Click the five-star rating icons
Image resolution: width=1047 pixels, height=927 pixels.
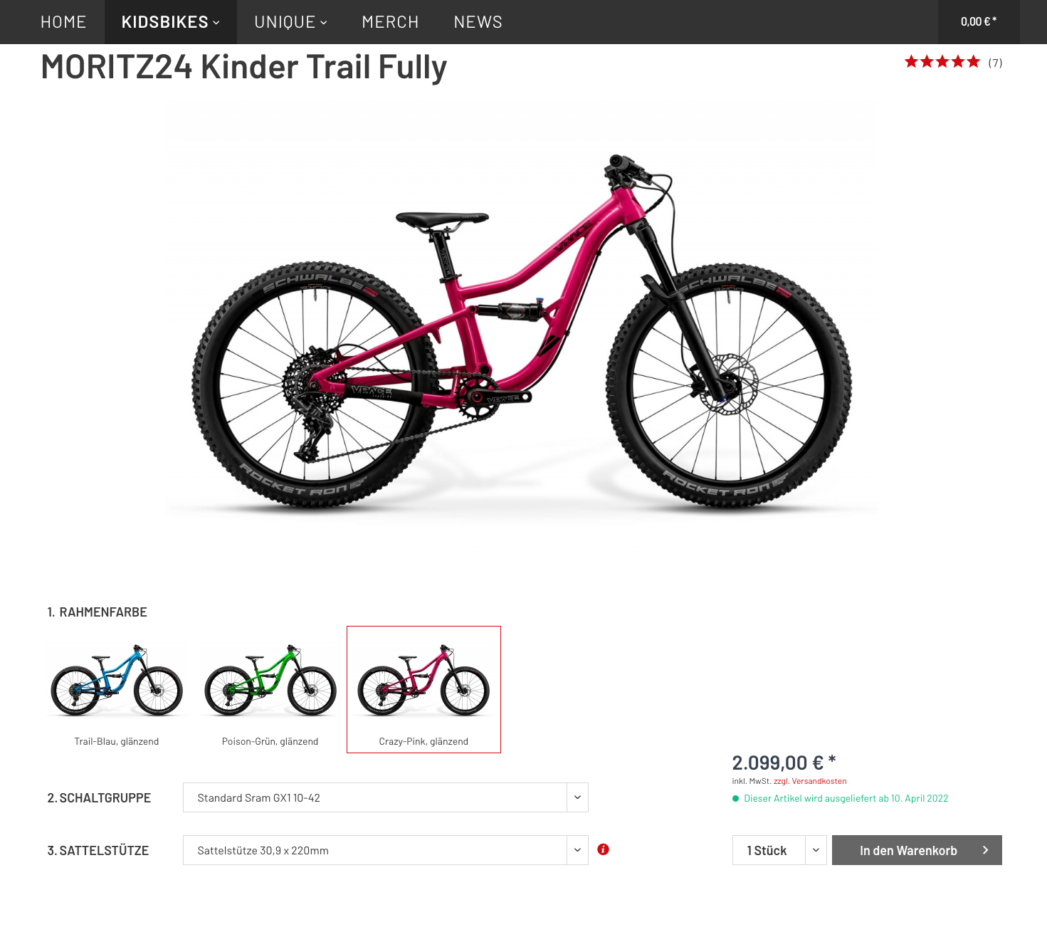point(942,62)
